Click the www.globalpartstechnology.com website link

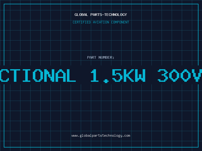coord(101,136)
